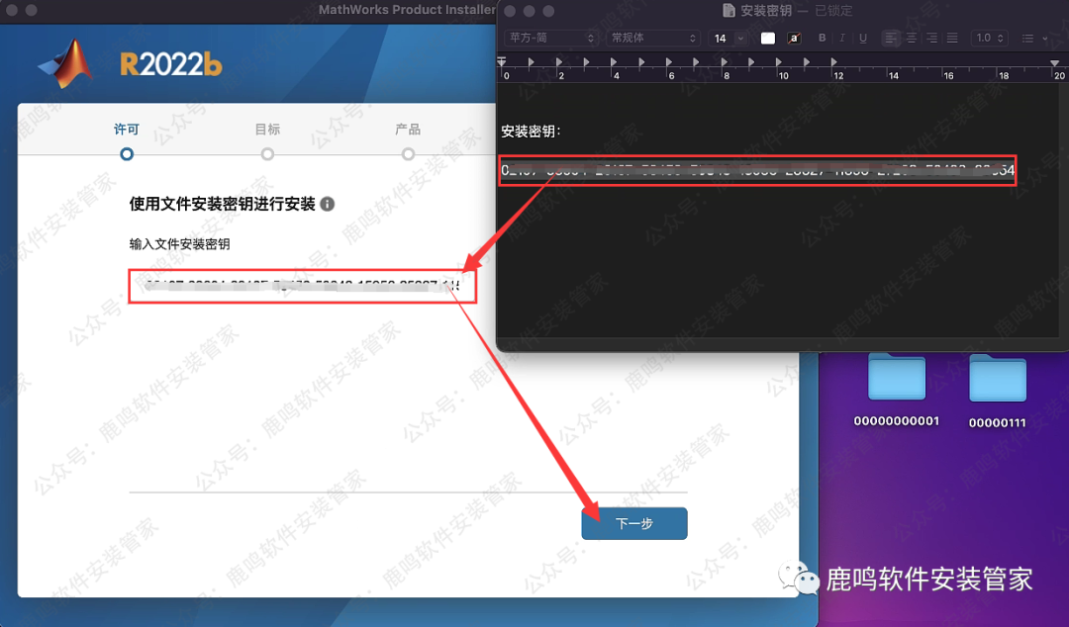
Task: Select the left alignment icon
Action: pos(891,38)
